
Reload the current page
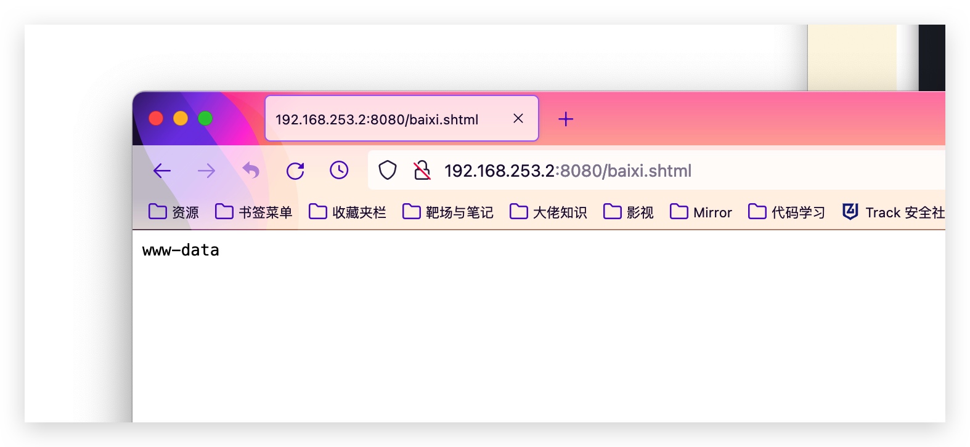(x=295, y=171)
